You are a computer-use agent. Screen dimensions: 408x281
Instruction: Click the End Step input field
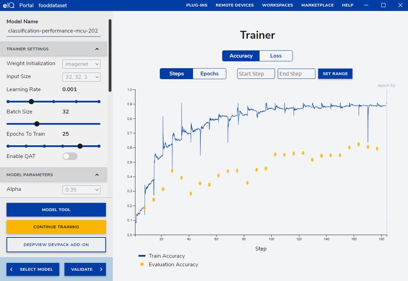click(296, 74)
